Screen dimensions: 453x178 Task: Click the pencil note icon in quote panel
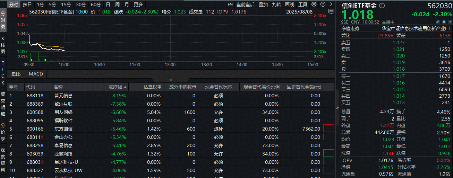coord(438,22)
